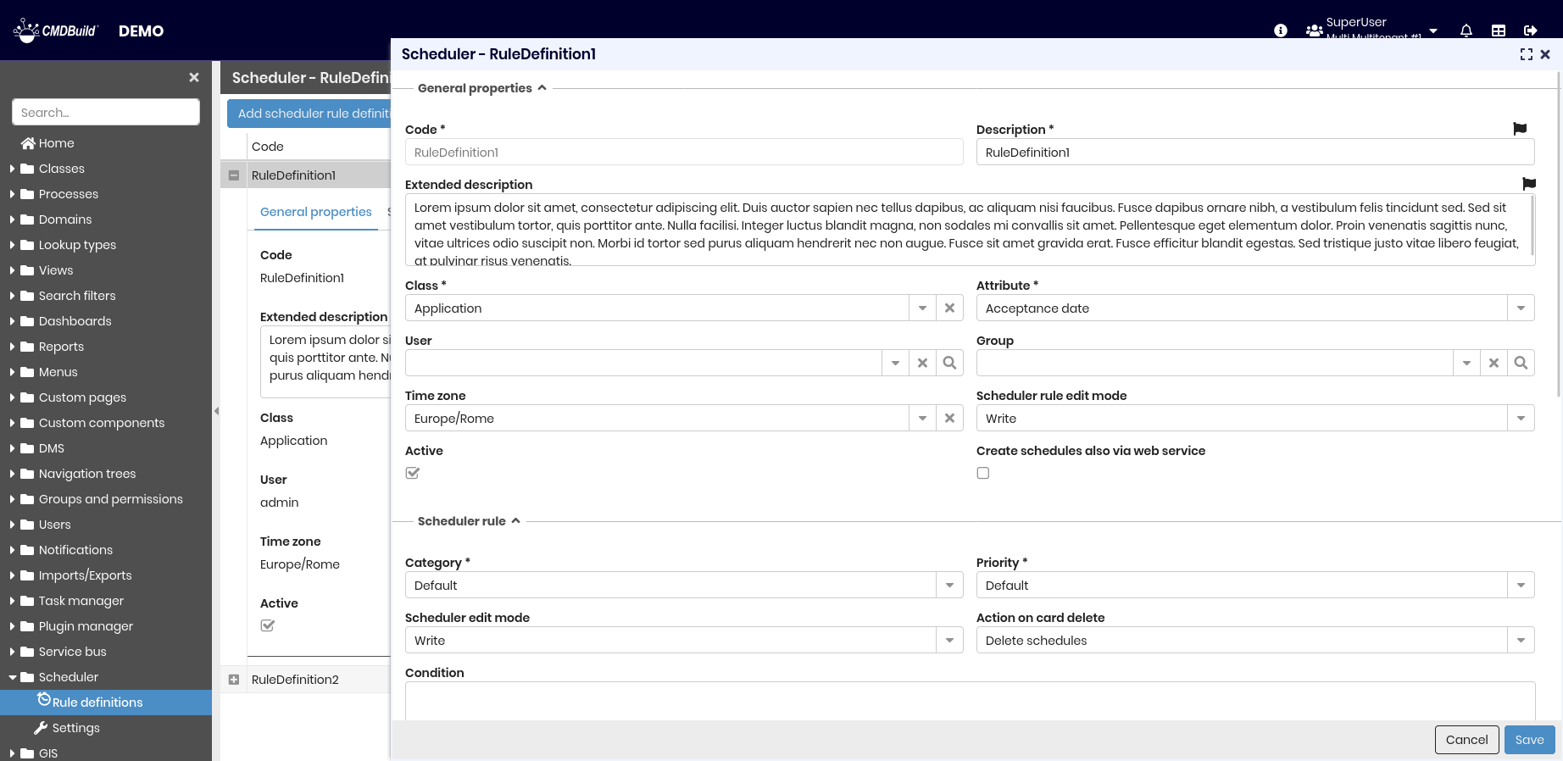Expand the Service bus menu
This screenshot has height=761, width=1563.
coord(13,652)
